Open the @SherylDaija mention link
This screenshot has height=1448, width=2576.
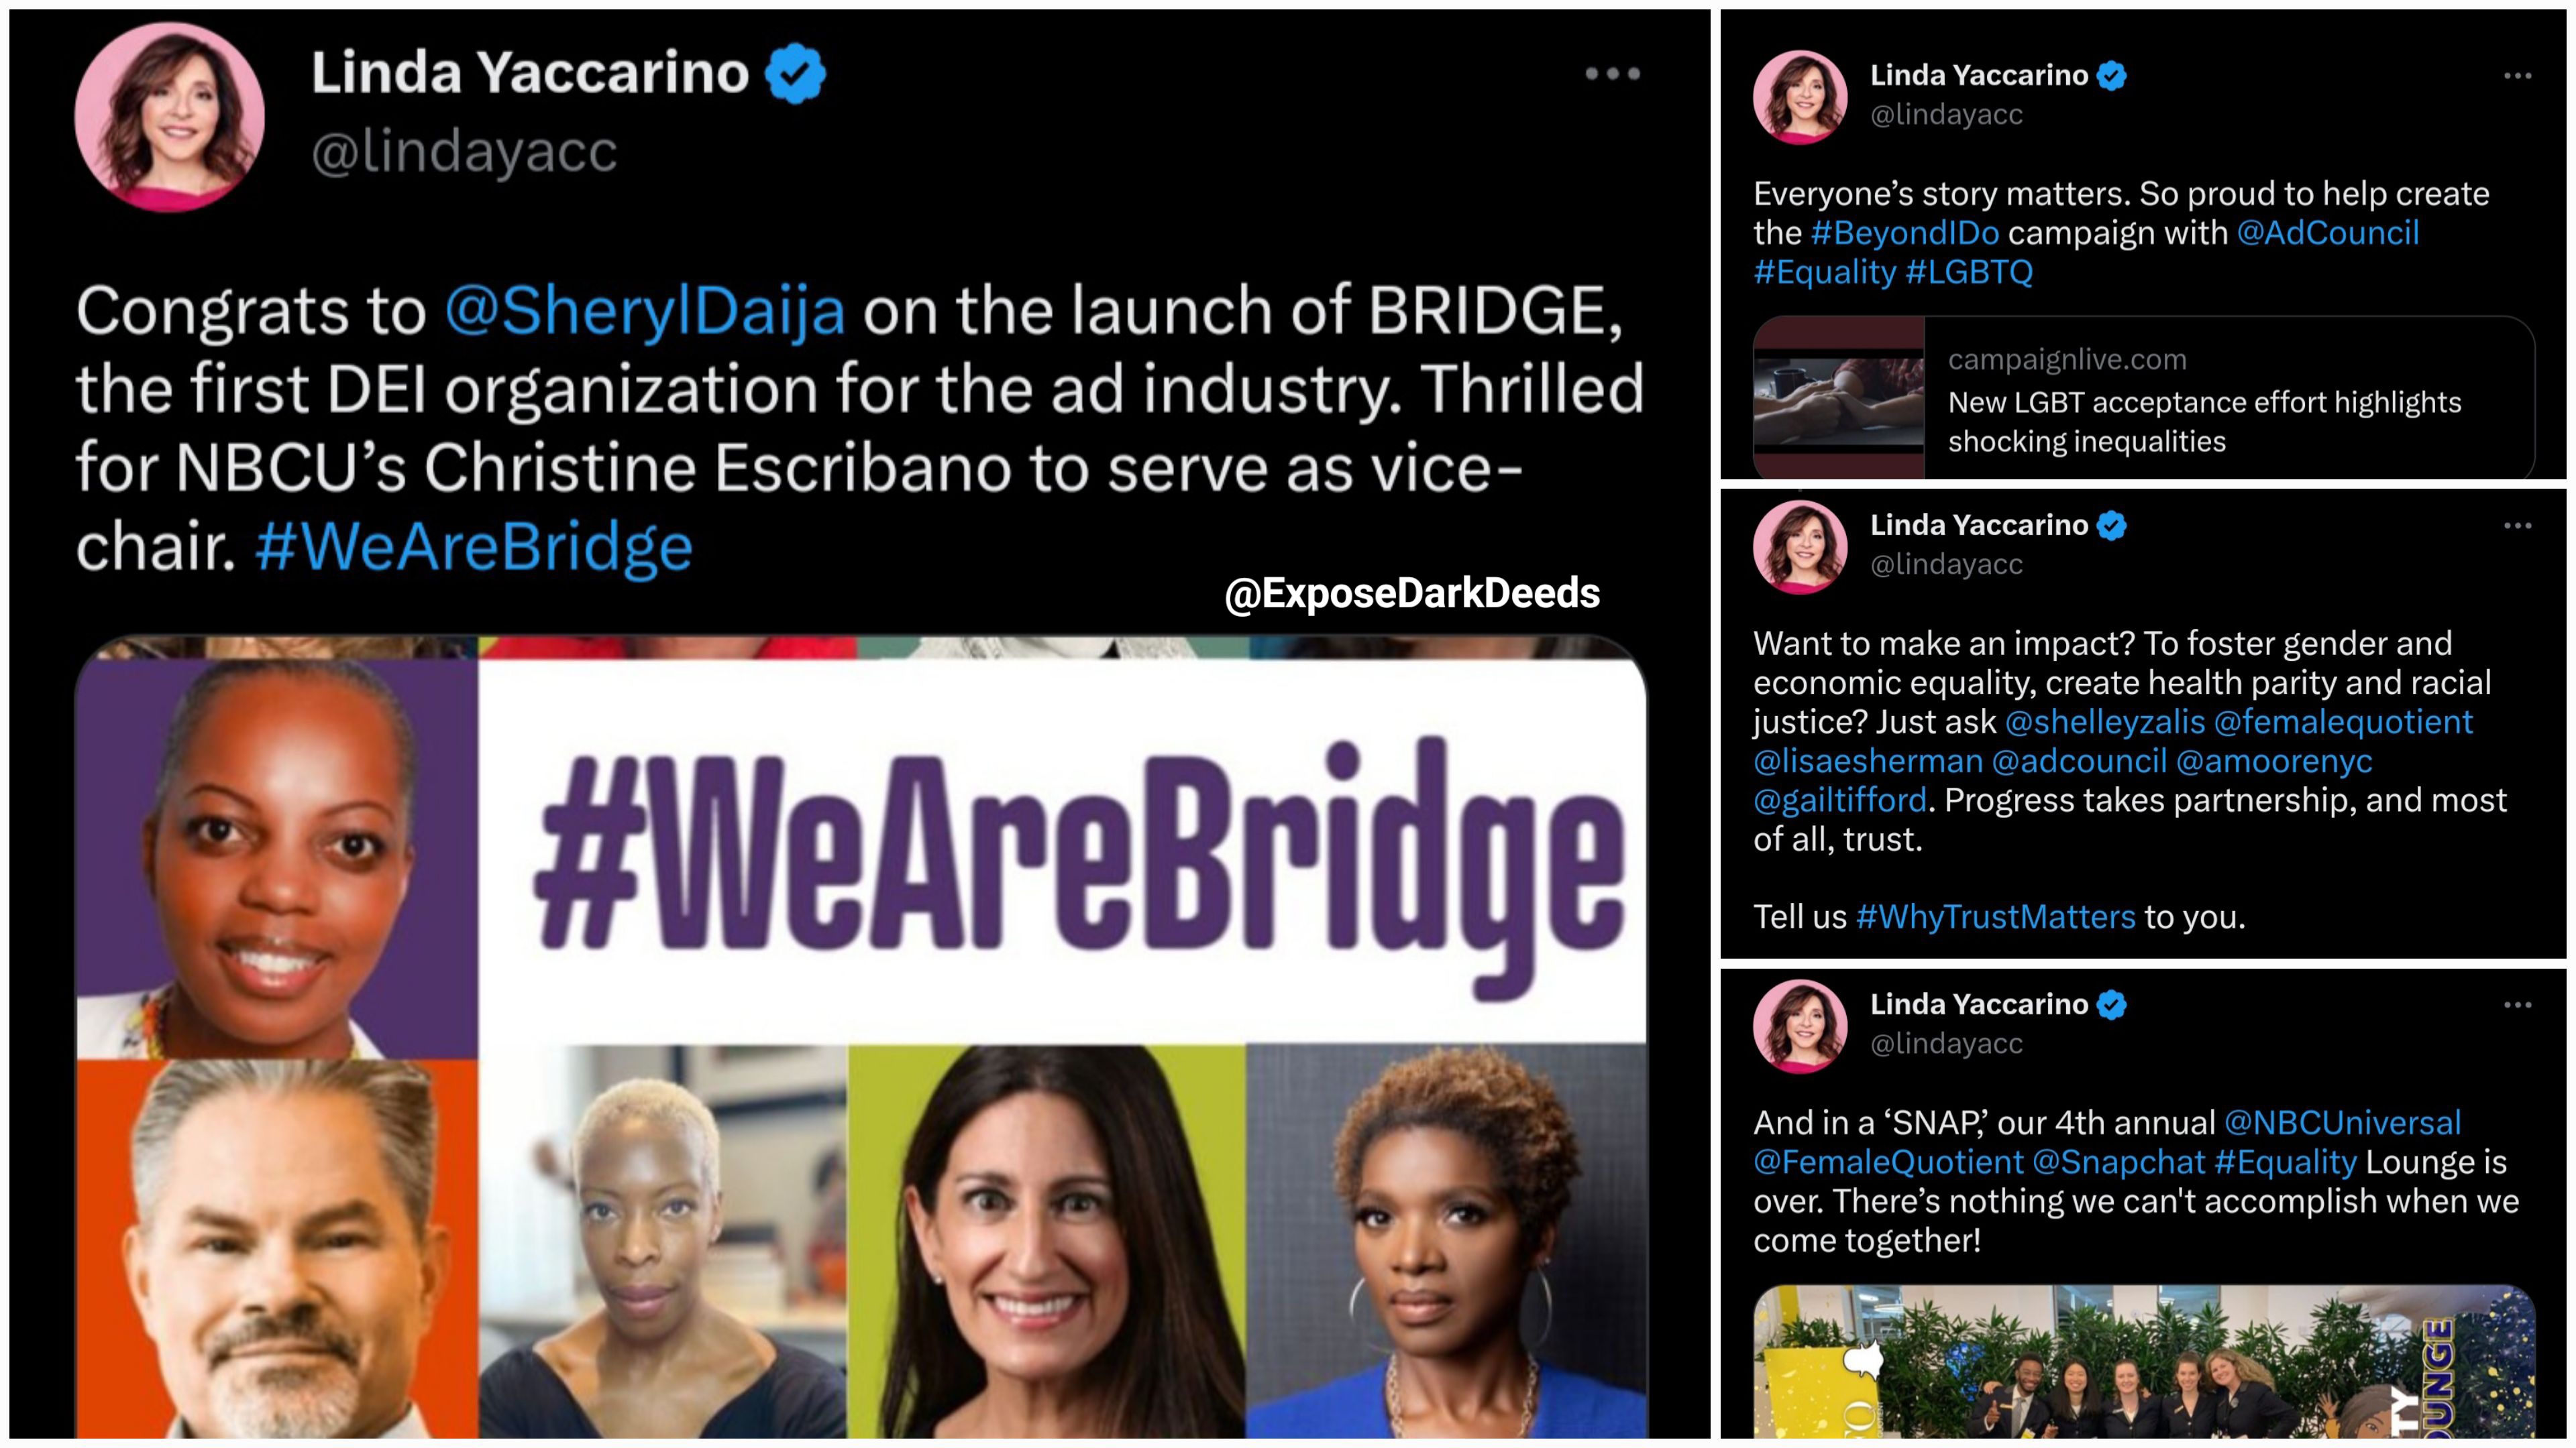pyautogui.click(x=645, y=311)
